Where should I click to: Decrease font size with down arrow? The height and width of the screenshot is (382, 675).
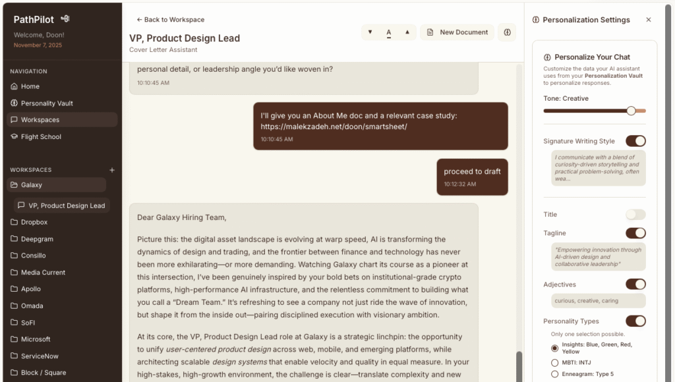tap(370, 32)
